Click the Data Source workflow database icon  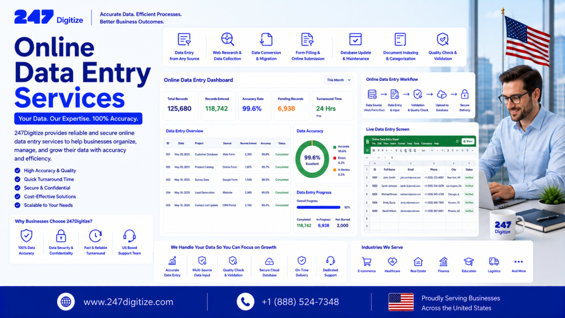click(372, 94)
